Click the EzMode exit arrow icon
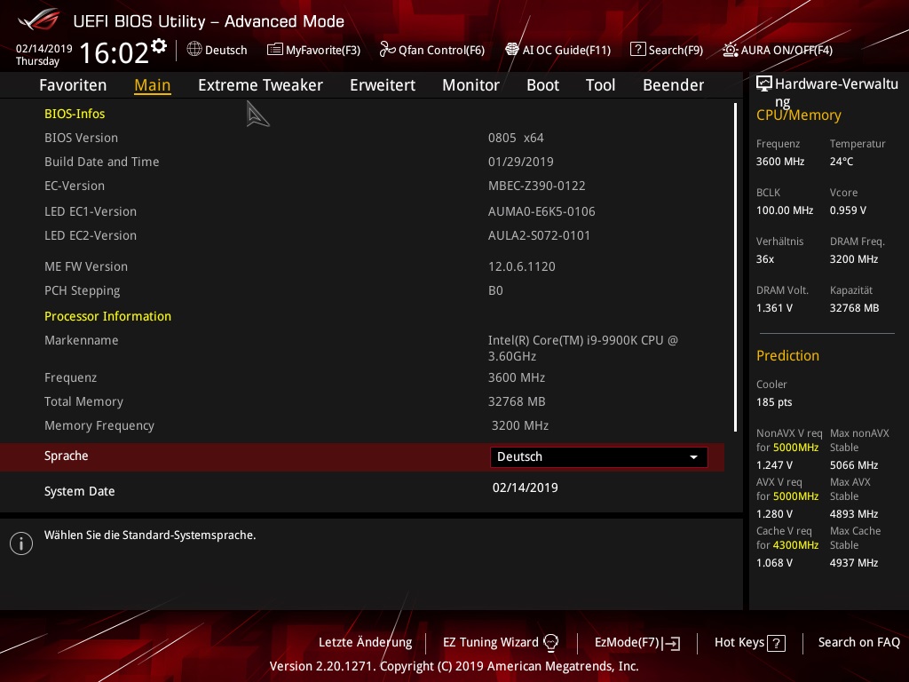 pyautogui.click(x=671, y=643)
